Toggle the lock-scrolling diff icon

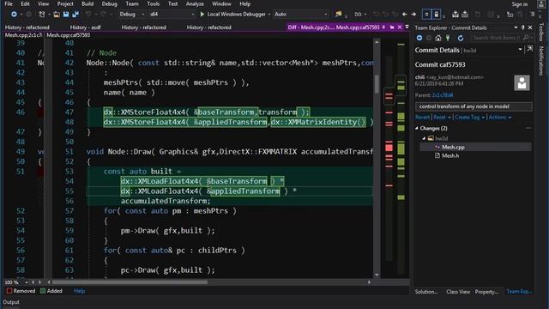tap(437, 15)
